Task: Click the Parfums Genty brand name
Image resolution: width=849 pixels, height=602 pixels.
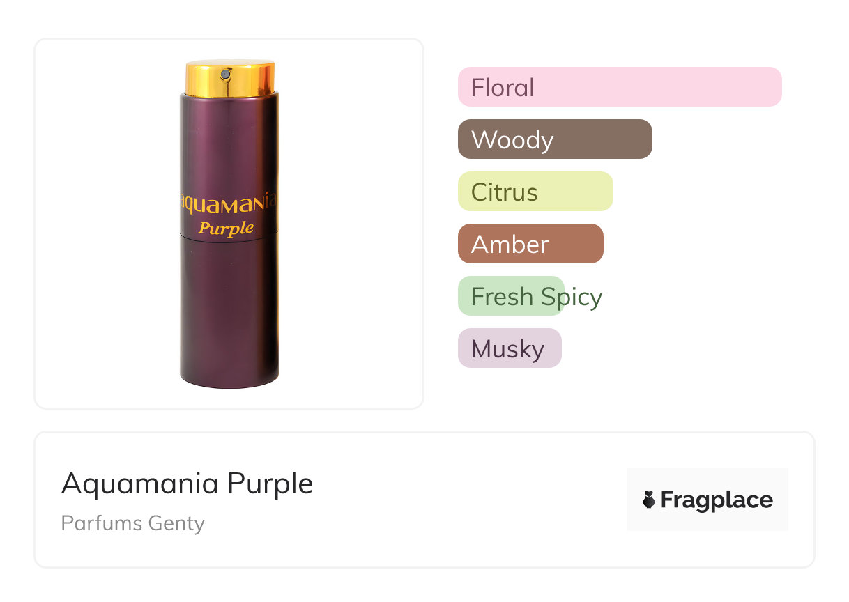Action: (x=132, y=523)
